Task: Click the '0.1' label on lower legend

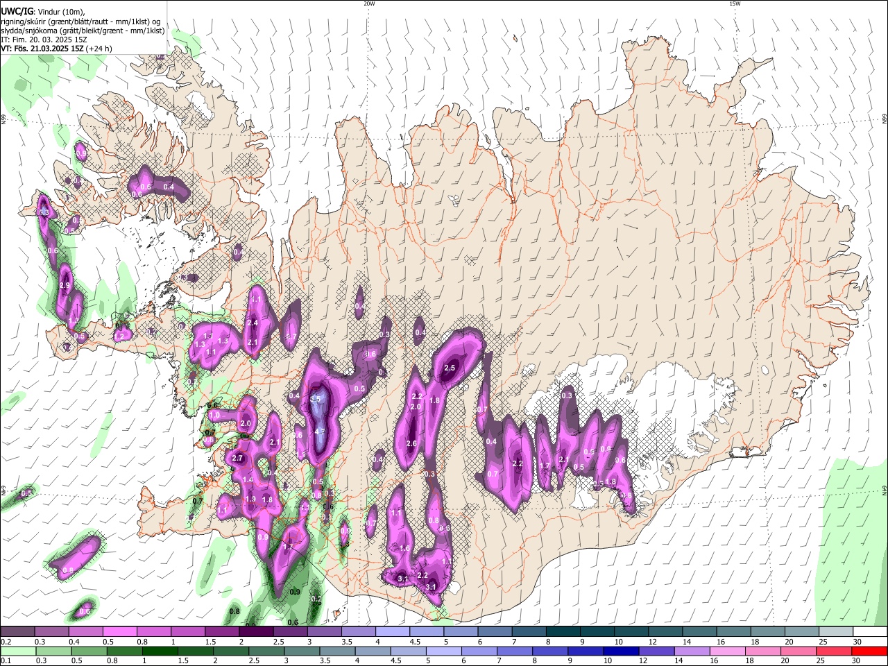Action: click(6, 660)
